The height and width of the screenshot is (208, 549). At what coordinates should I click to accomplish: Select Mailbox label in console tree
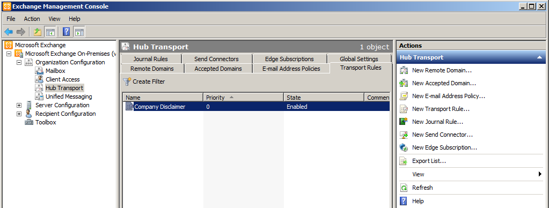pos(55,71)
